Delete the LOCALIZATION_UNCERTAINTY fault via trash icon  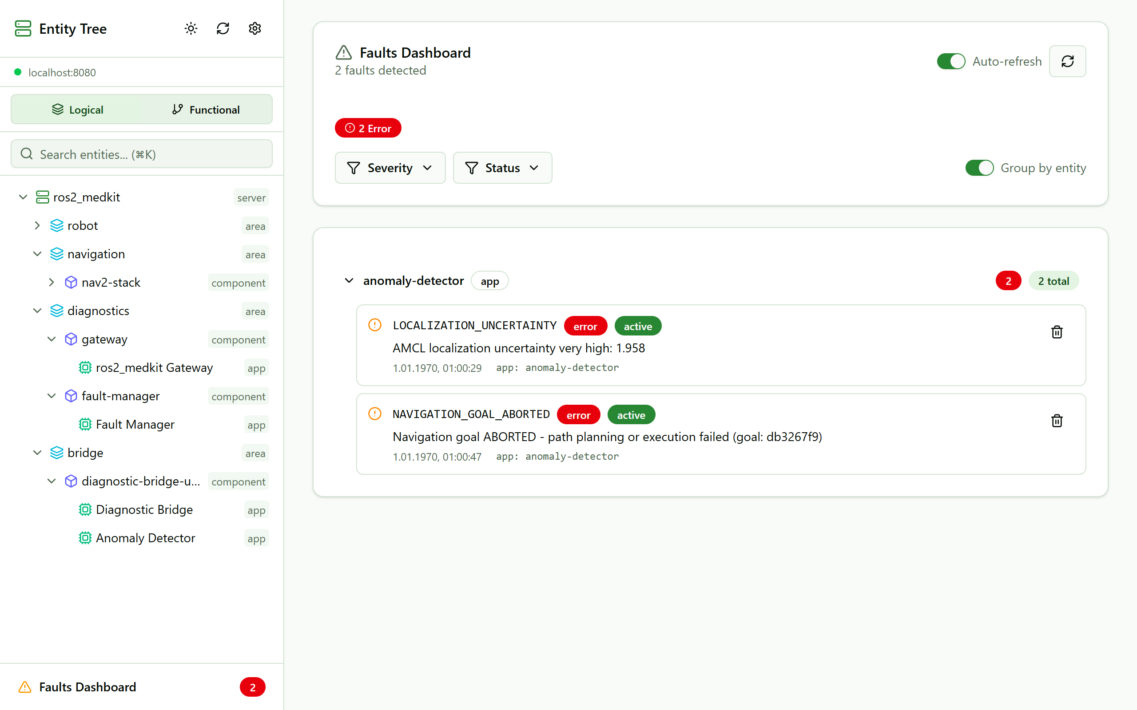coord(1057,332)
